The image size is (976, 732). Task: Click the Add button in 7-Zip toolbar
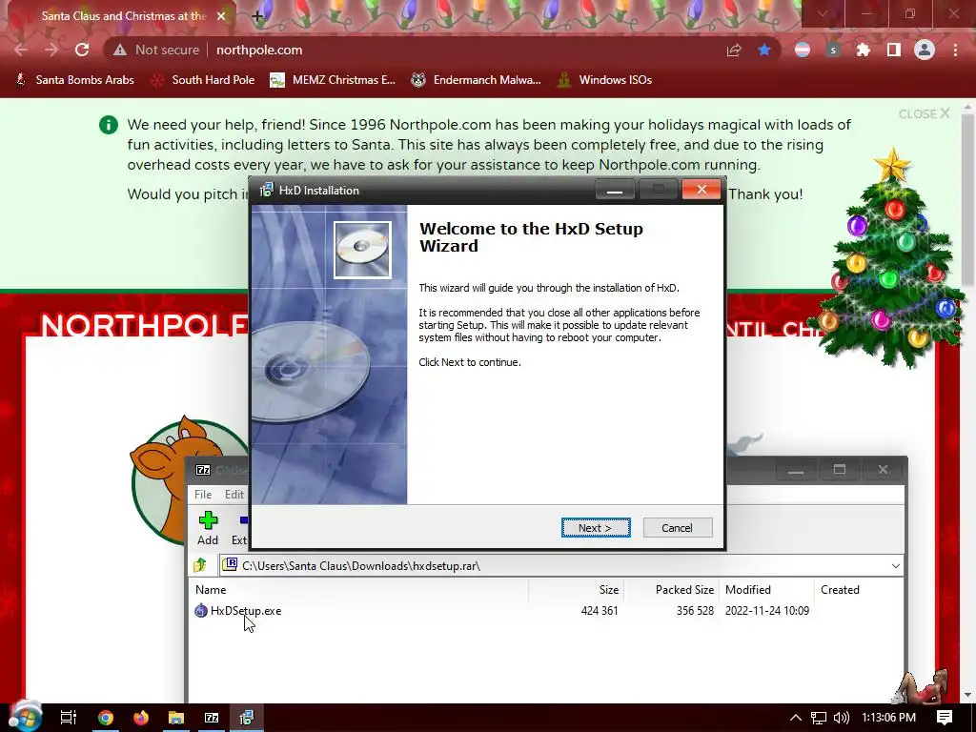coord(208,528)
